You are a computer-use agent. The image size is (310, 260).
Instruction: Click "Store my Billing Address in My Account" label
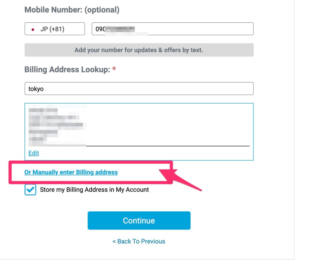pyautogui.click(x=94, y=190)
